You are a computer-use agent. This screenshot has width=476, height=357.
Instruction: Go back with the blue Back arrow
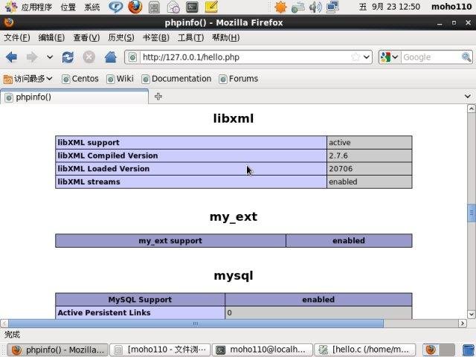click(12, 57)
